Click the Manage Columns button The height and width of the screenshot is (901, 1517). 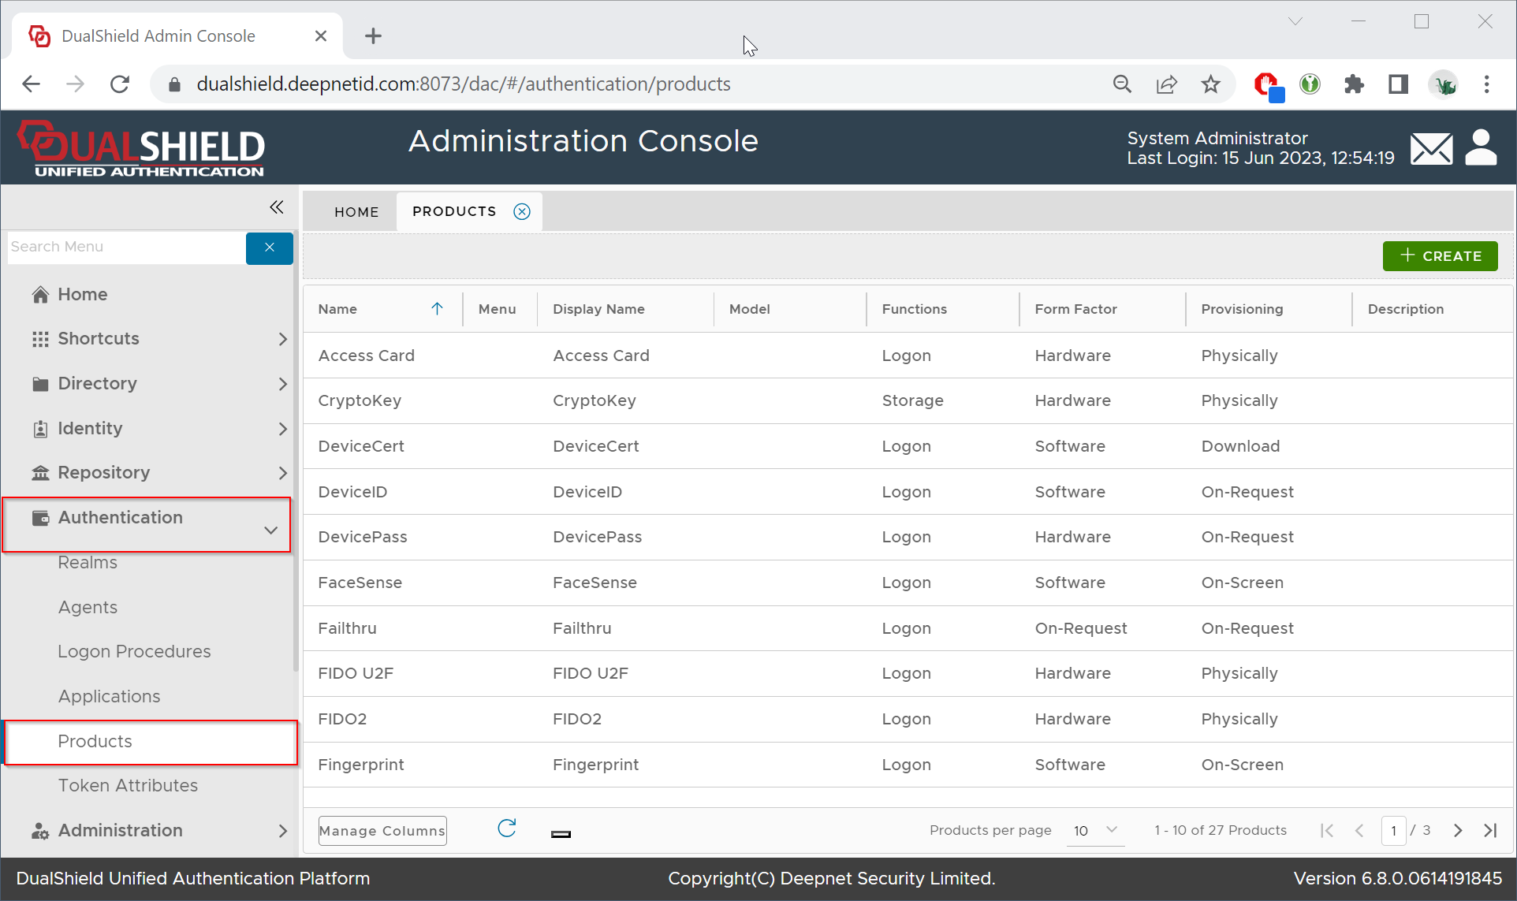382,831
